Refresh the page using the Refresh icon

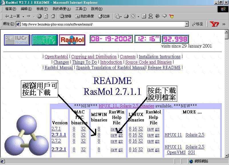pyautogui.click(x=46, y=16)
